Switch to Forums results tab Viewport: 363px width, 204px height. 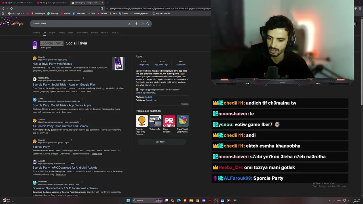coord(94,33)
